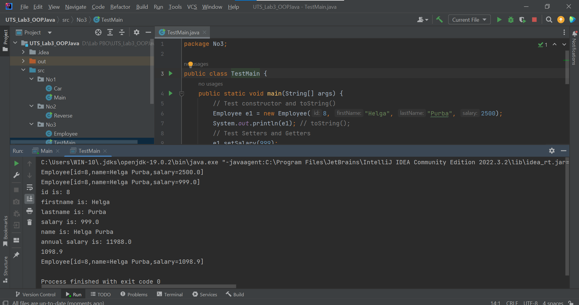Toggle Bookmarks sidebar tool window
579x305 pixels.
coord(5,231)
